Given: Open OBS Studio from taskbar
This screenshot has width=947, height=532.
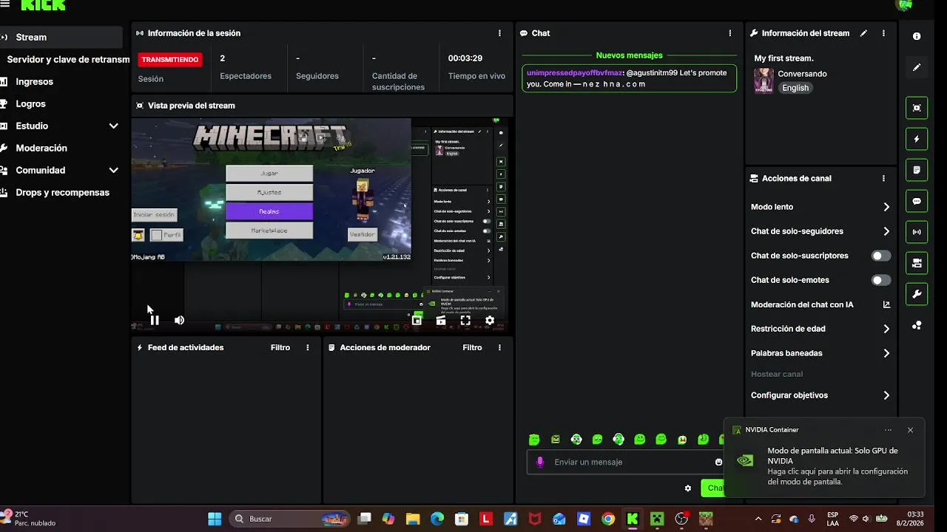Looking at the screenshot, I should pyautogui.click(x=681, y=519).
